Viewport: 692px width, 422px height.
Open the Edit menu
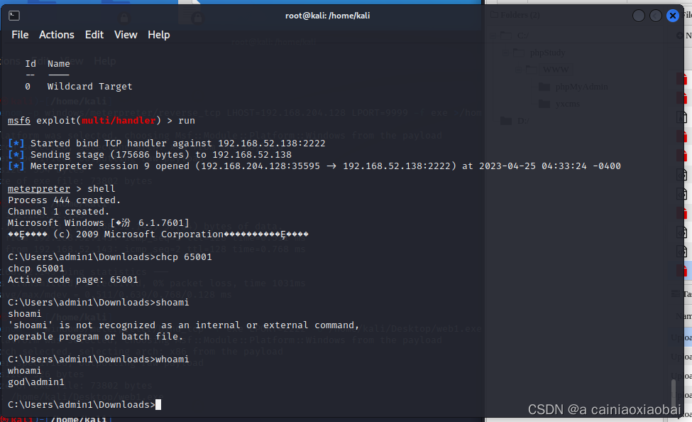(x=94, y=35)
